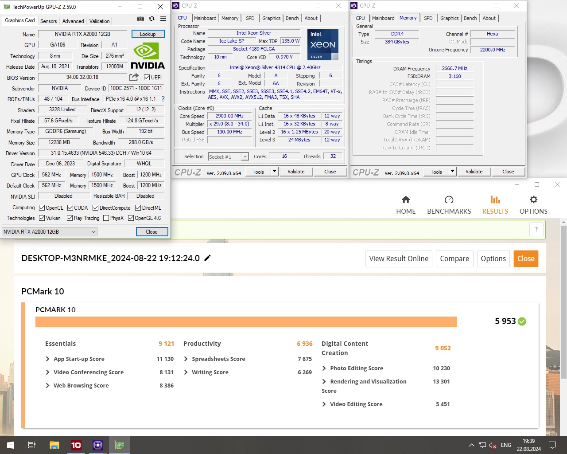Click CPU-Z taskbar icon
The height and width of the screenshot is (454, 567).
(x=98, y=445)
